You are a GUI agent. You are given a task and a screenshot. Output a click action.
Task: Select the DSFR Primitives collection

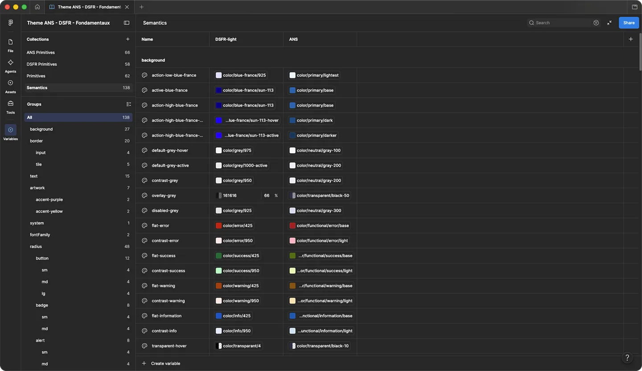tap(78, 64)
